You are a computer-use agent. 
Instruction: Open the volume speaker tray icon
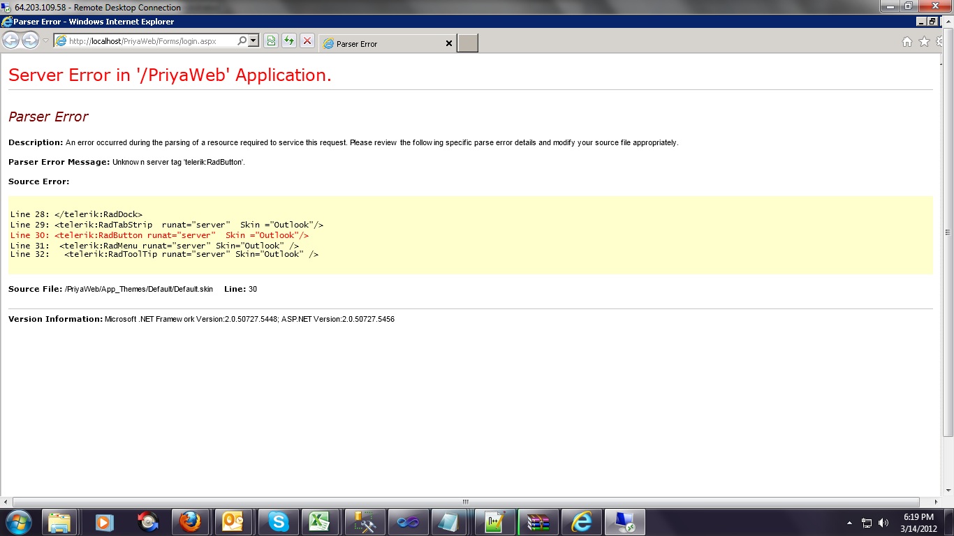tap(883, 523)
